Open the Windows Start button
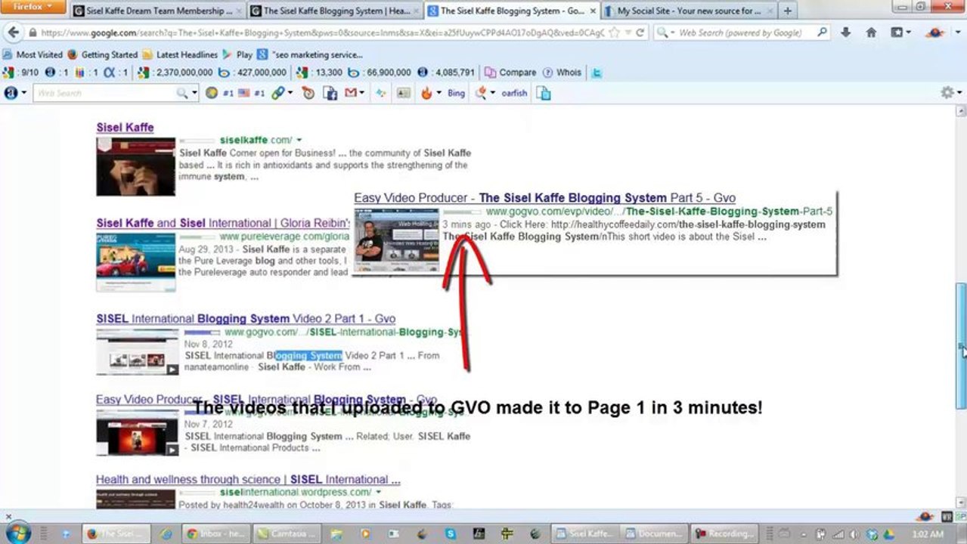This screenshot has width=967, height=544. tap(17, 533)
